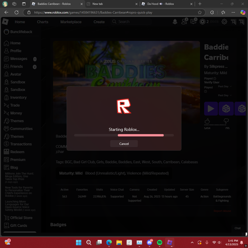The image size is (248, 248).
Task: Focus the Roblox Search field
Action: tap(131, 22)
